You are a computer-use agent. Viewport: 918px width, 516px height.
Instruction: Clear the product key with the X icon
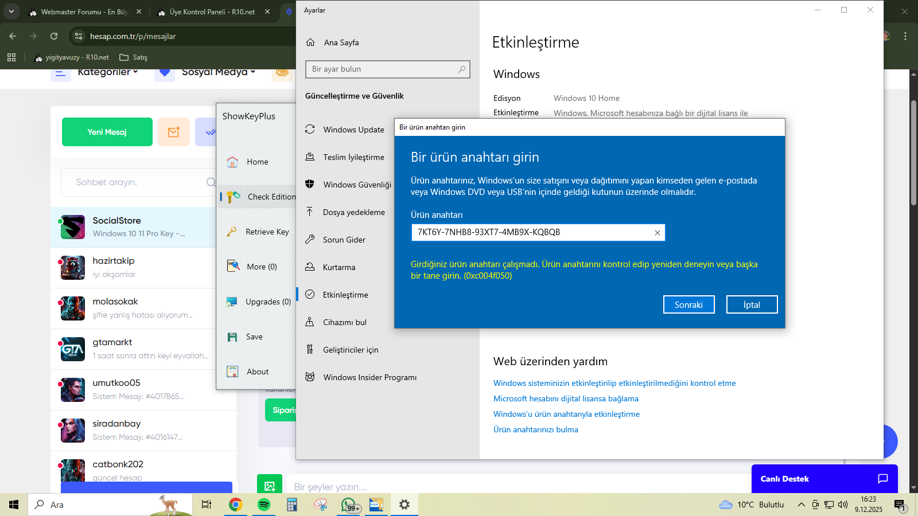coord(658,233)
